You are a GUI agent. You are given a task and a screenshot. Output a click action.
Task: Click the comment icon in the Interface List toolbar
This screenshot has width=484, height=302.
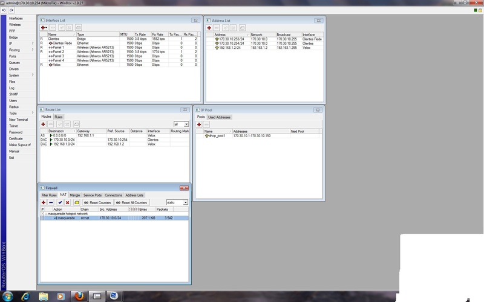point(79,28)
